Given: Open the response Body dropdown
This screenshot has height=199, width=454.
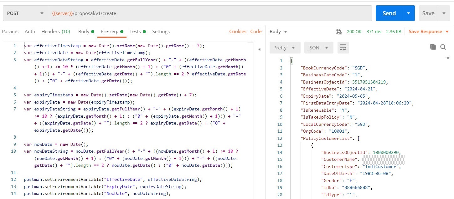Looking at the screenshot, I should [x=278, y=32].
